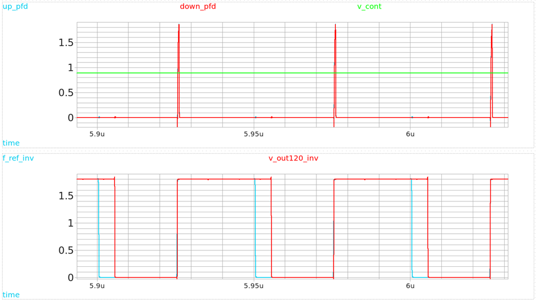Select the down_pfd signal label
The width and height of the screenshot is (536, 301).
(198, 6)
